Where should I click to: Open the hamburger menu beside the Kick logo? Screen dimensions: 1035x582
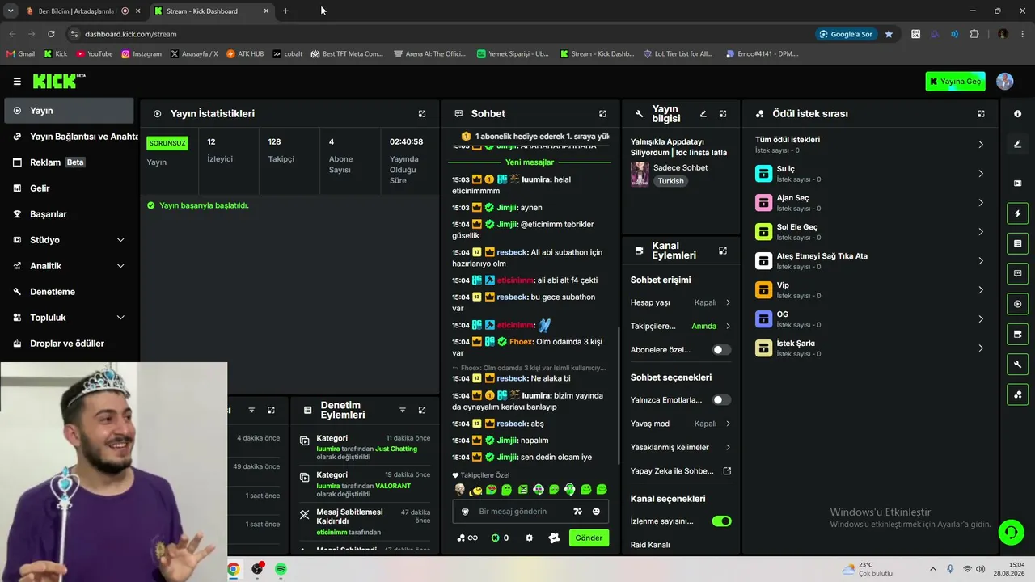pyautogui.click(x=17, y=81)
